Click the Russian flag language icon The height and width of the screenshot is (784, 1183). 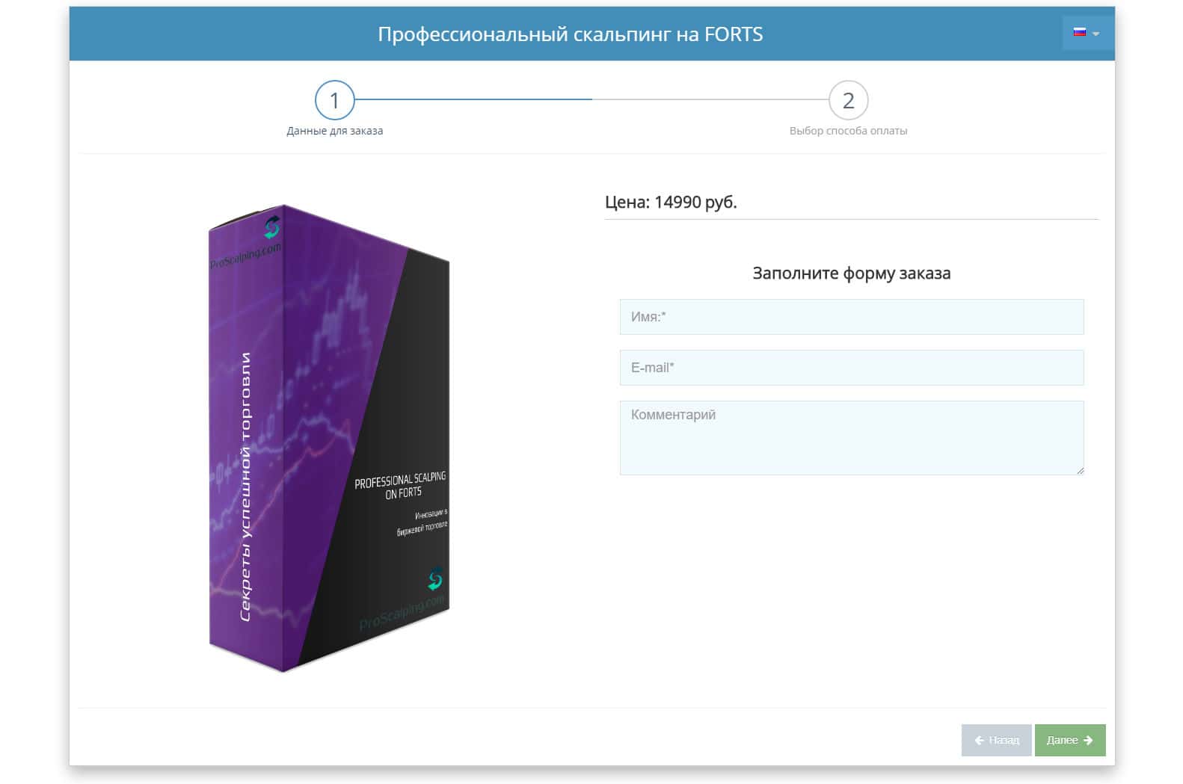pos(1079,32)
